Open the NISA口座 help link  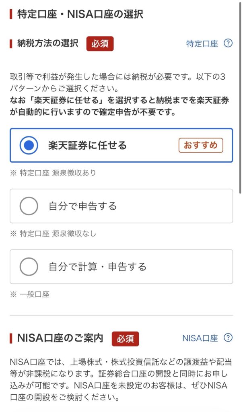(x=200, y=338)
